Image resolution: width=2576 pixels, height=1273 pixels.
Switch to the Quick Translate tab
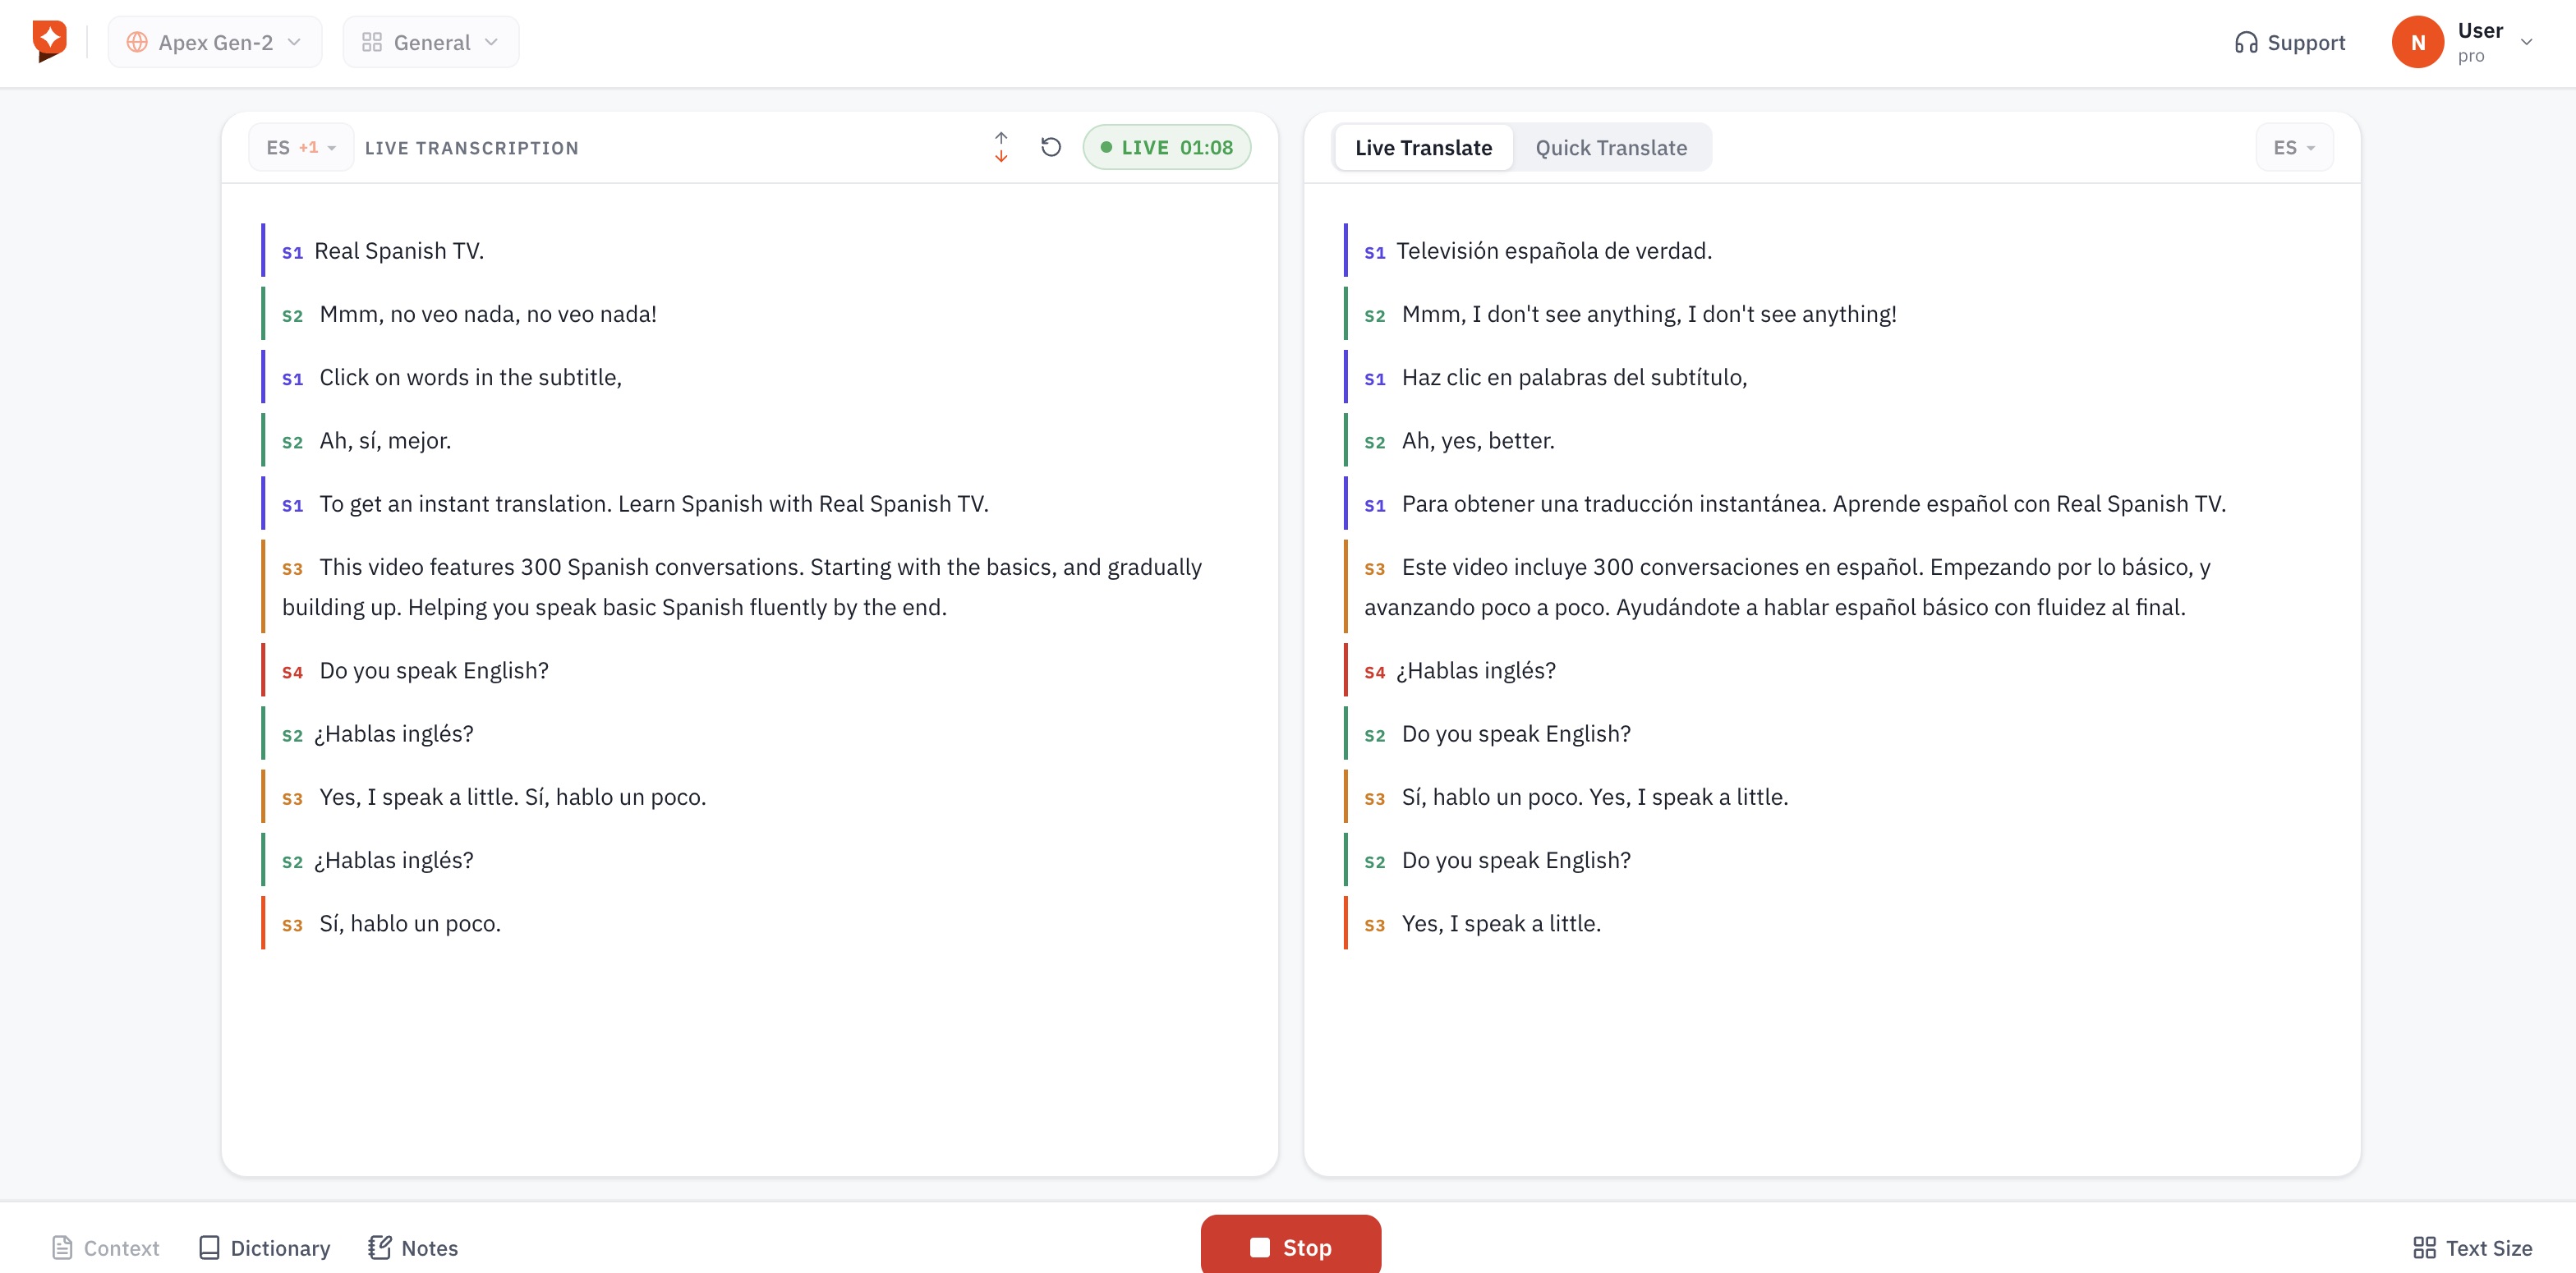[1611, 147]
